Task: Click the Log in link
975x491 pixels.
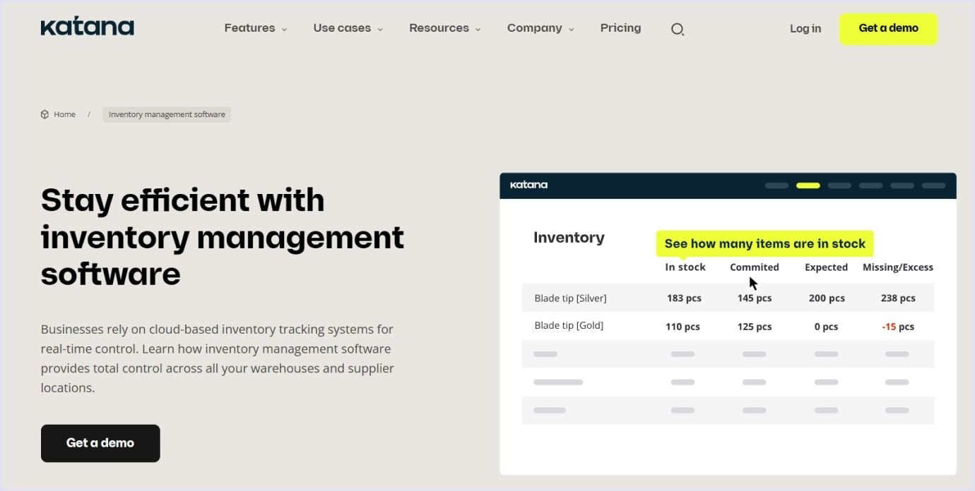Action: 805,29
